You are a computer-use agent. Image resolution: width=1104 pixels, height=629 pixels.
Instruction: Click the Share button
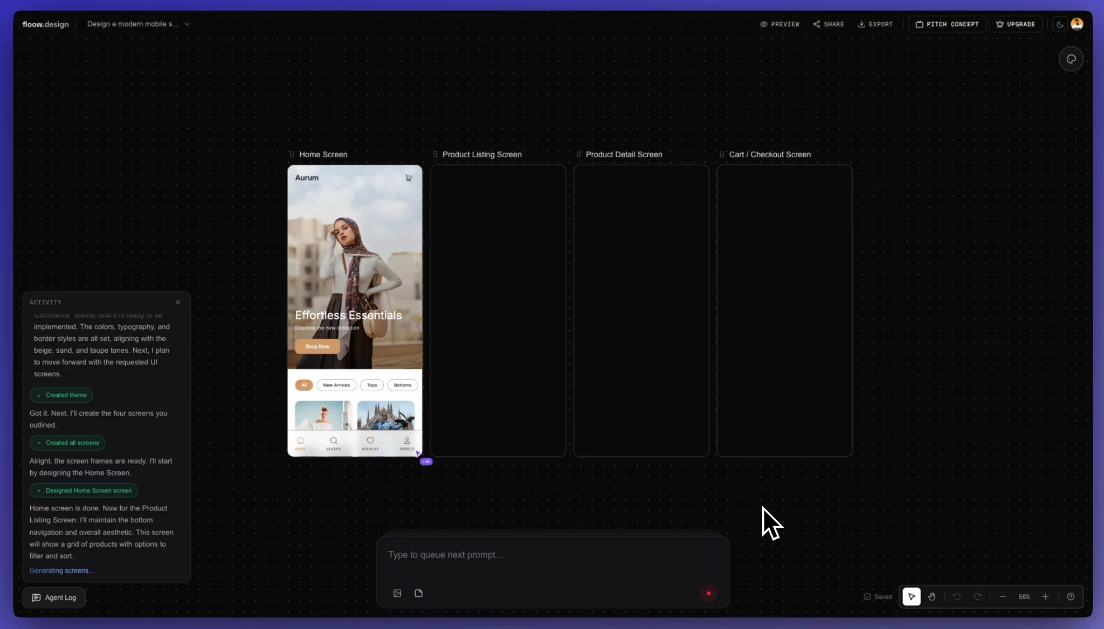[829, 24]
